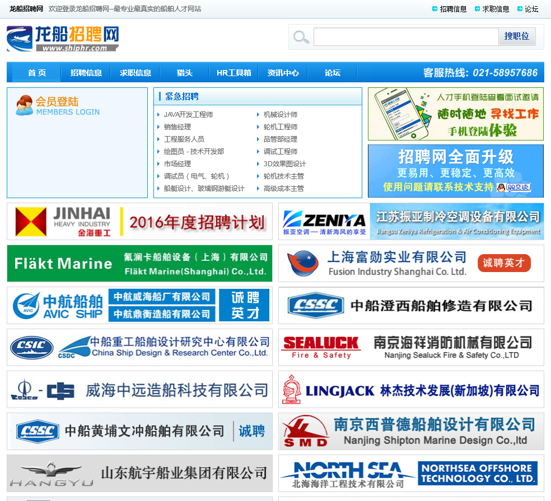Image resolution: width=551 pixels, height=501 pixels.
Task: Open the SEALUCK 南京海祥消防机械 banner
Action: [411, 348]
